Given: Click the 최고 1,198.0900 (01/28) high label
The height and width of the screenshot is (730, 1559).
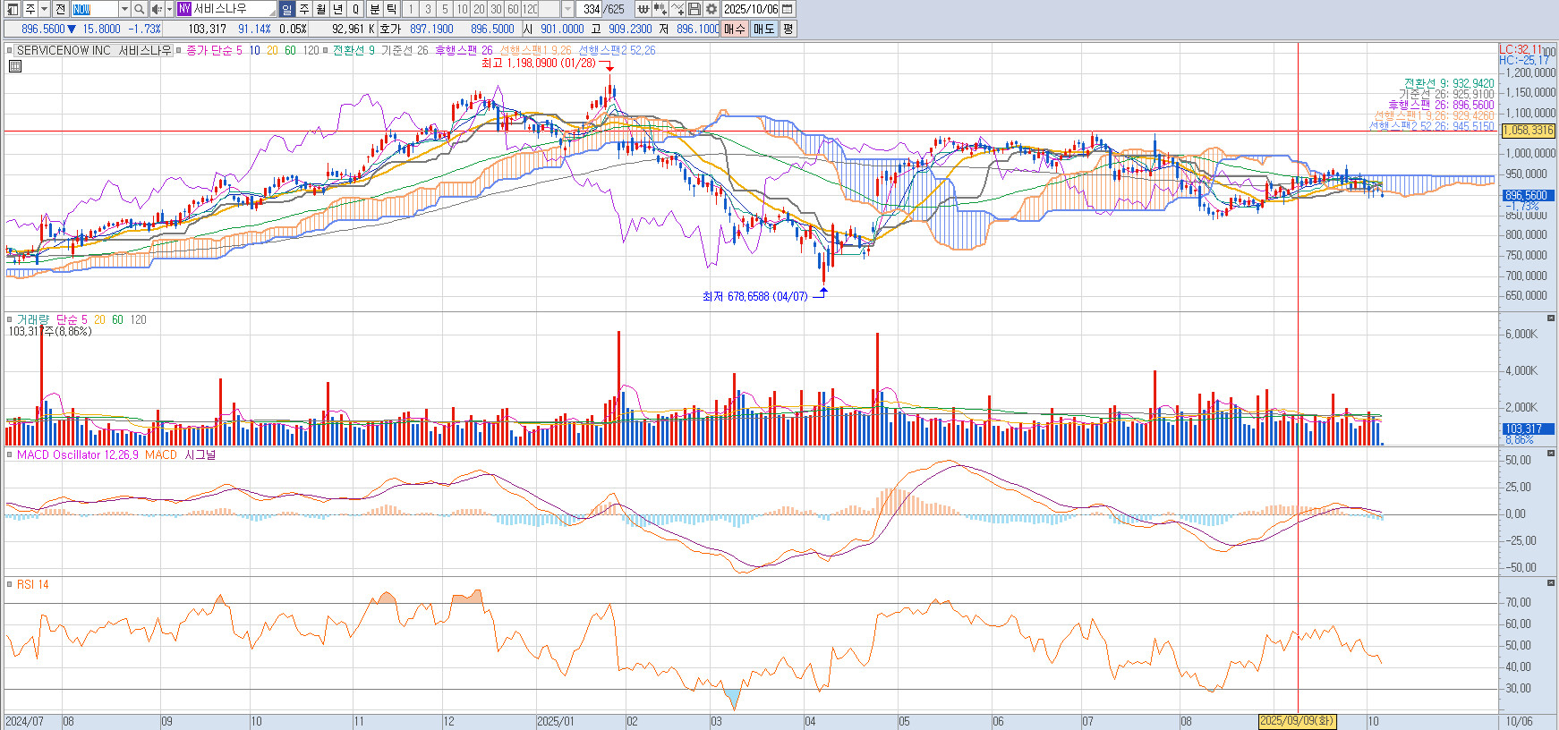Looking at the screenshot, I should [x=538, y=64].
